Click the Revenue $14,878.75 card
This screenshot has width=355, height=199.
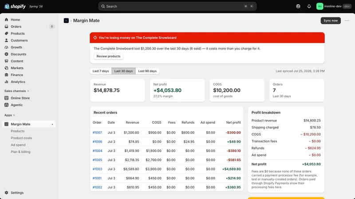[x=118, y=90]
